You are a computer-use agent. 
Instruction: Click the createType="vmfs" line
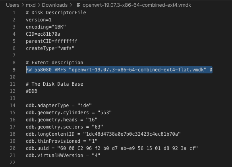click(x=50, y=48)
